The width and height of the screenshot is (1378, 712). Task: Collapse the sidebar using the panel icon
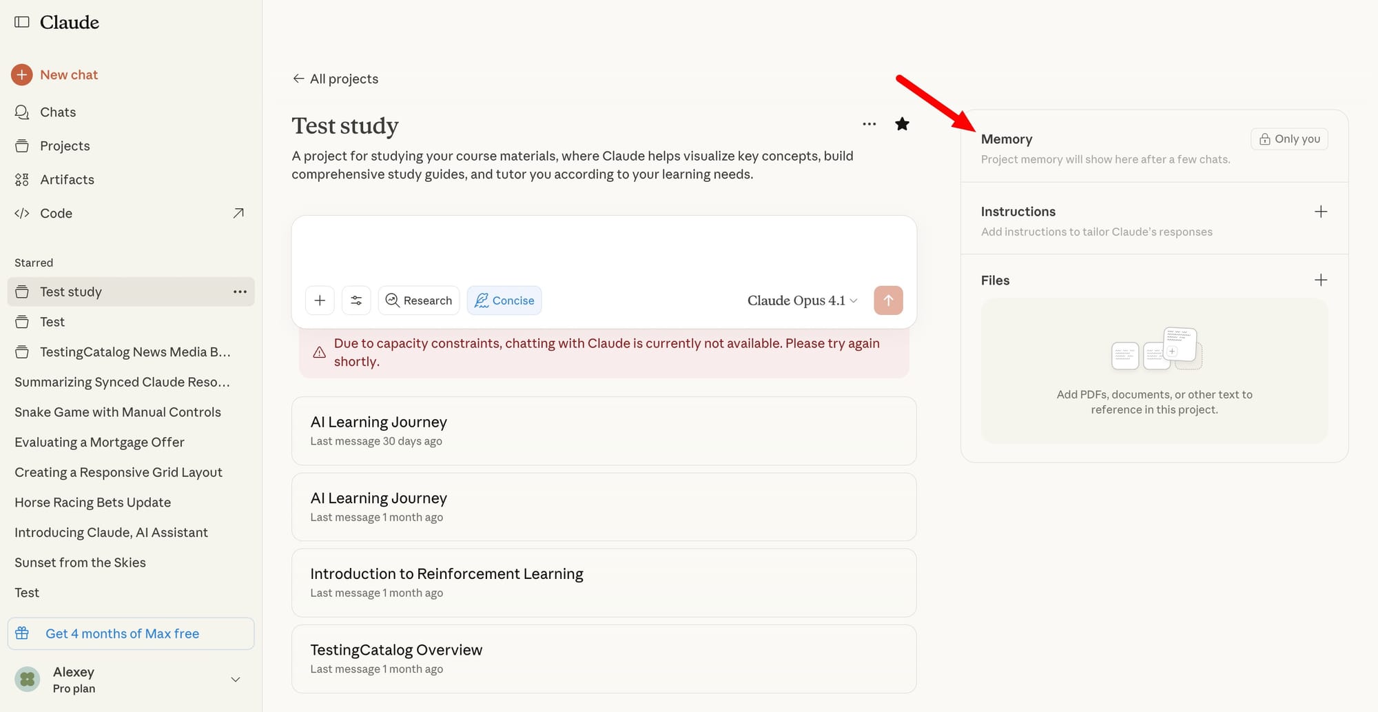pyautogui.click(x=22, y=22)
